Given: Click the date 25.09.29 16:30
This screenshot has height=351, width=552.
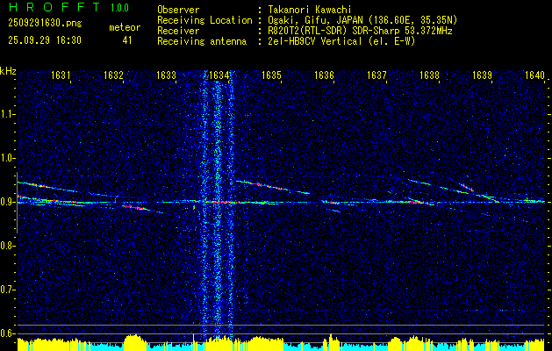Looking at the screenshot, I should tap(45, 40).
